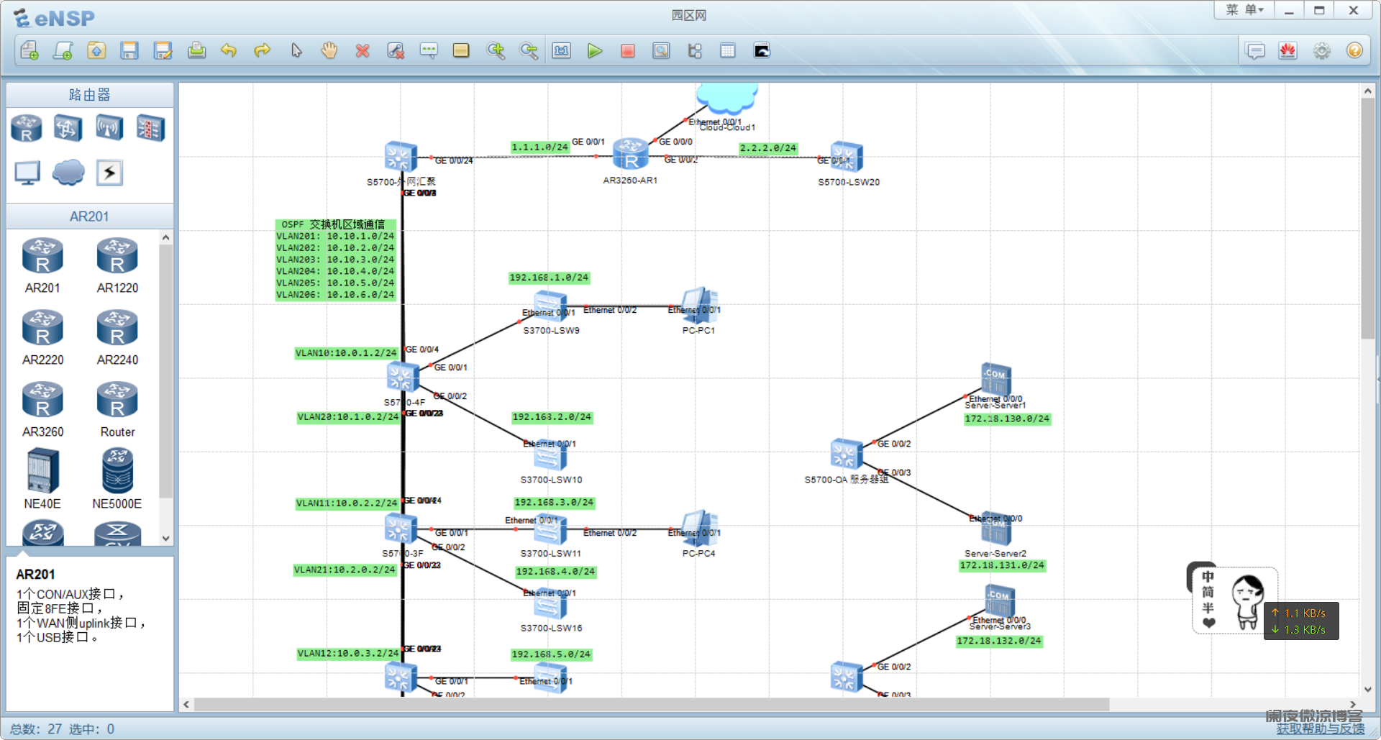Image resolution: width=1381 pixels, height=740 pixels.
Task: Select the cloud device category icon
Action: (68, 173)
